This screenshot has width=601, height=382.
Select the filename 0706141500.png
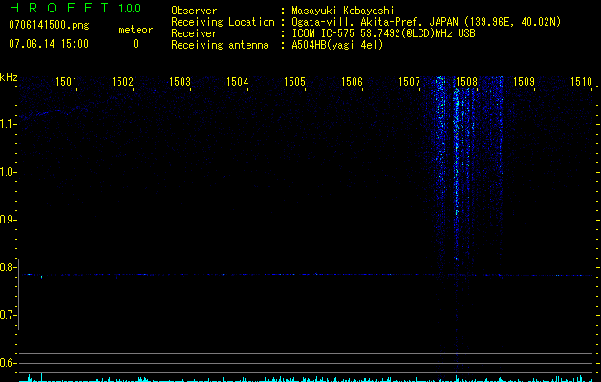tap(49, 25)
